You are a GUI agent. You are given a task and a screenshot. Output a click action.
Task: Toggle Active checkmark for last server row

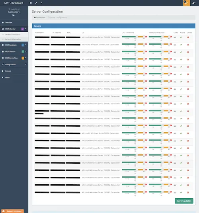click(181, 192)
